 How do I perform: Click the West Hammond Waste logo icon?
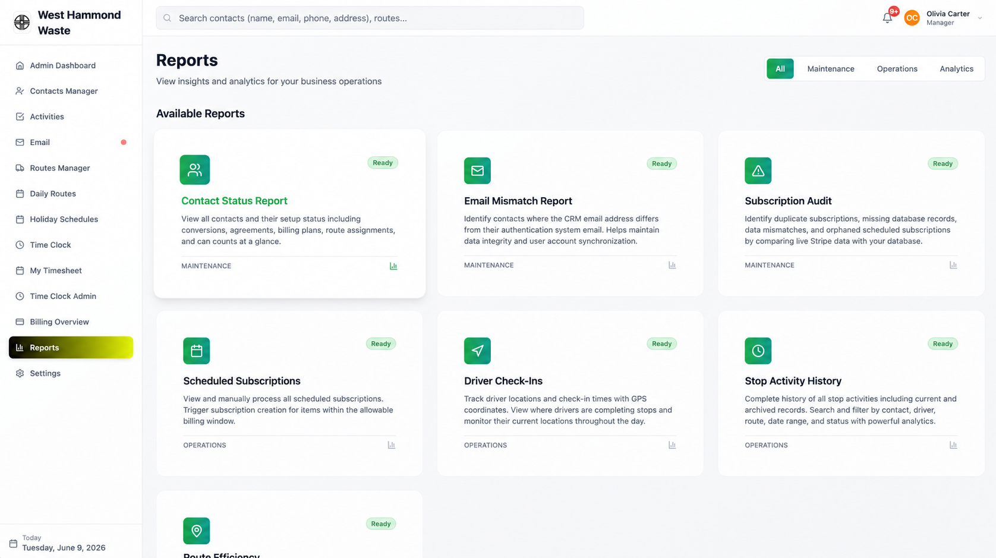(22, 23)
